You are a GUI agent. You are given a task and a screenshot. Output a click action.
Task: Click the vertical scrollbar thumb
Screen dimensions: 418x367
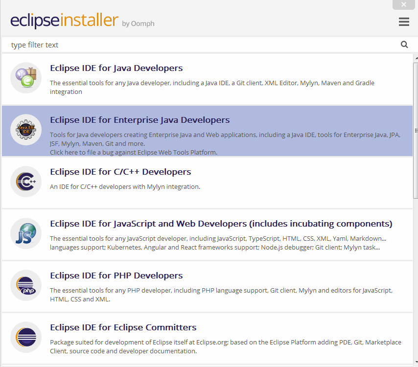(x=416, y=131)
